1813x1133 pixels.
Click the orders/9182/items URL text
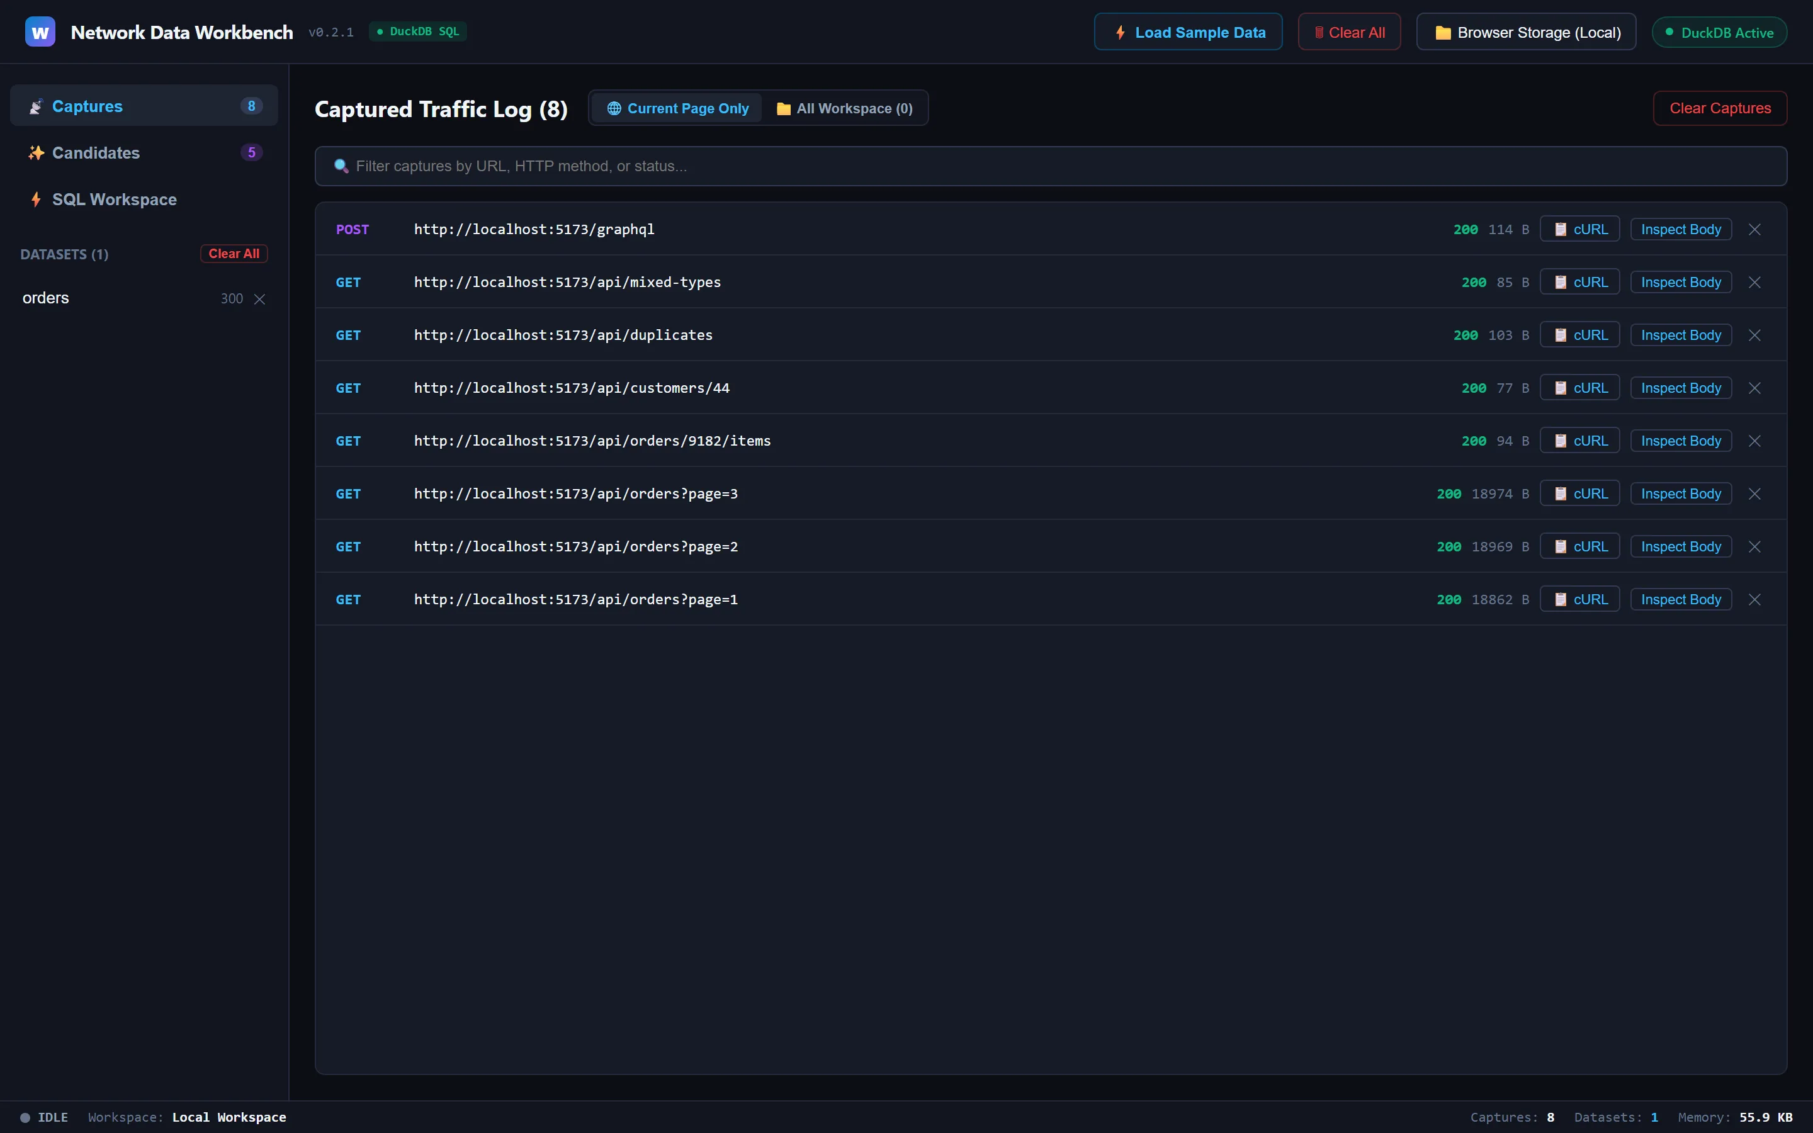[592, 441]
